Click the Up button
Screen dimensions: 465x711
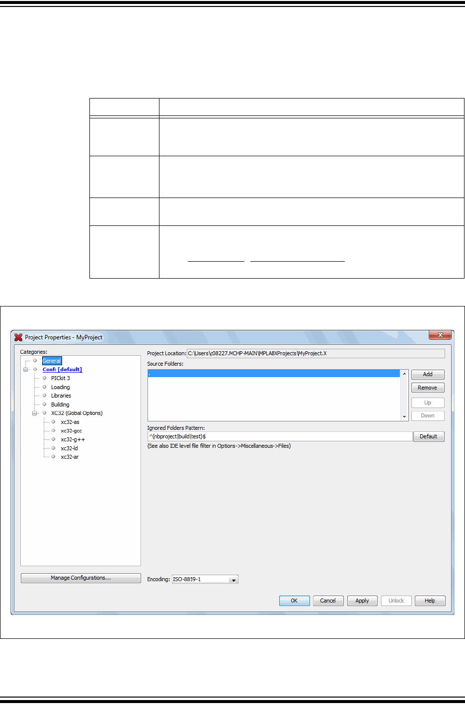428,403
